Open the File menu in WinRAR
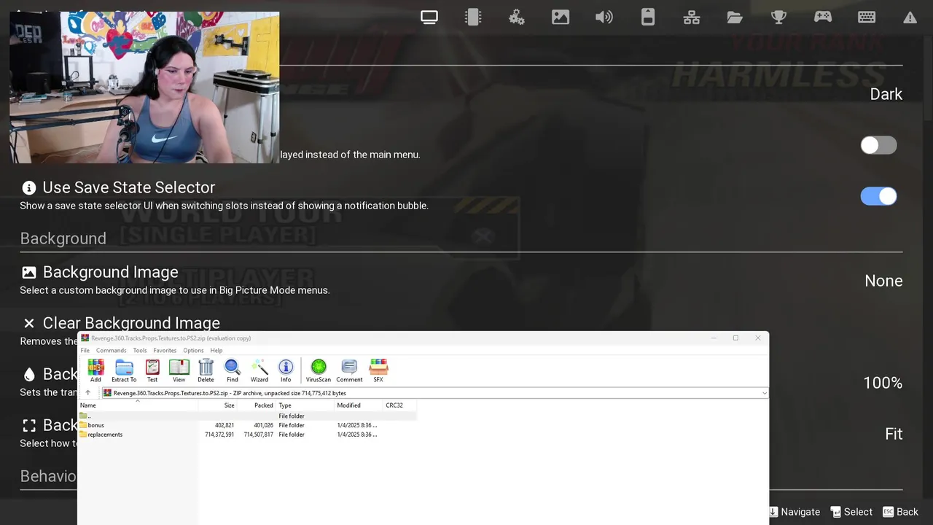Image resolution: width=933 pixels, height=525 pixels. 85,351
